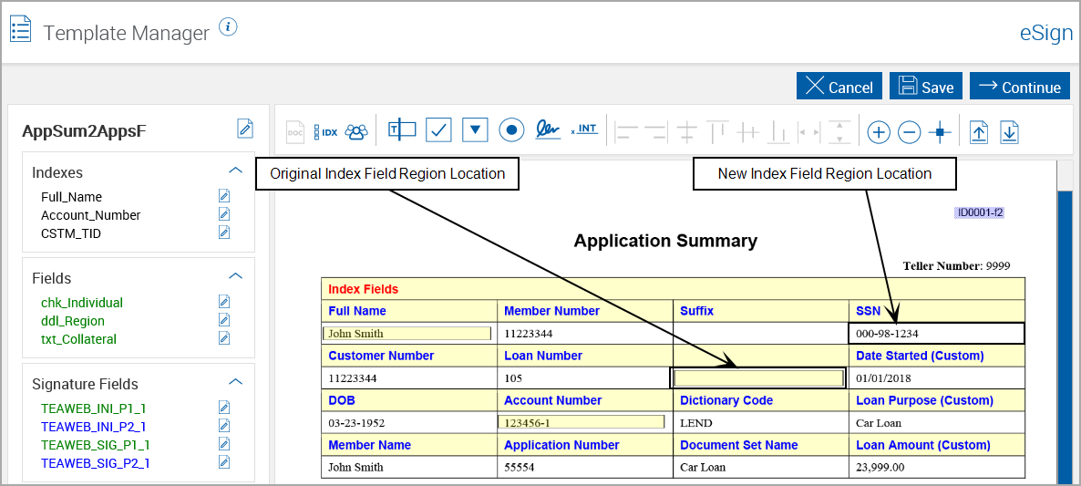
Task: Edit the txt_Collateral field
Action: pos(224,337)
